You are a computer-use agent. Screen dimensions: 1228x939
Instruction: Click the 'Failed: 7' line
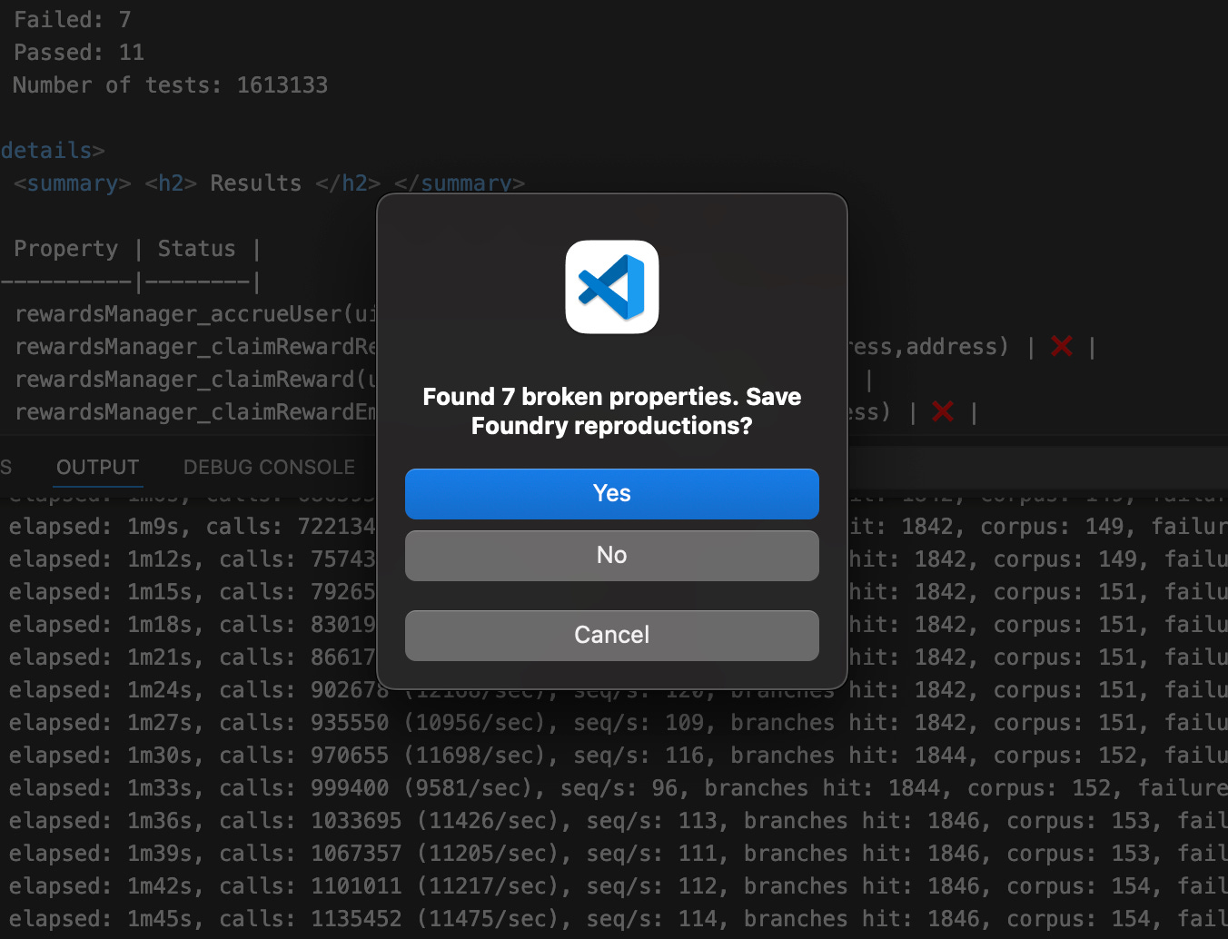73,19
